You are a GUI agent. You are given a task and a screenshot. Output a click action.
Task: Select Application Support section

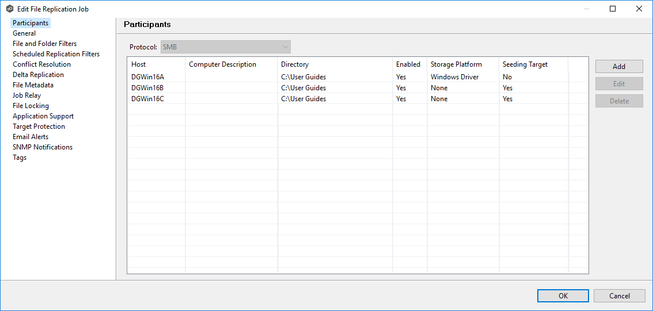point(43,116)
